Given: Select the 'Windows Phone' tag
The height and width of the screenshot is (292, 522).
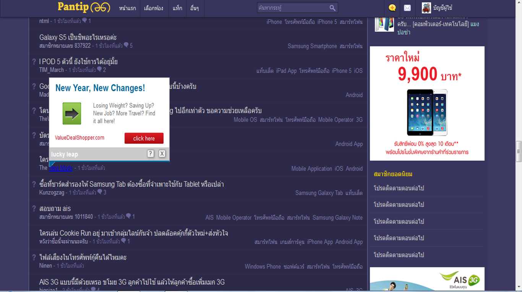Looking at the screenshot, I should coord(263,266).
